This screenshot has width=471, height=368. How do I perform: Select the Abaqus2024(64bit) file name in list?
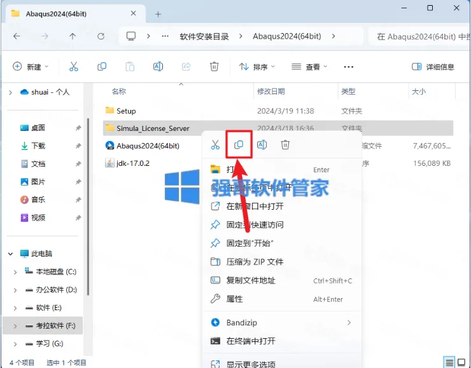pos(148,146)
